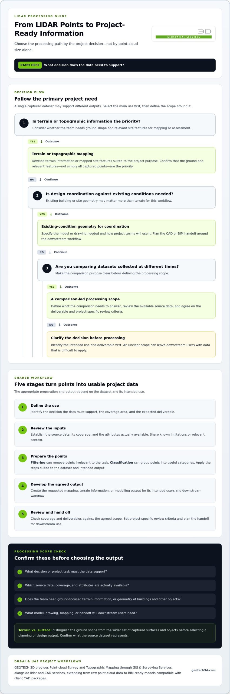The image size is (230, 694).
Task: Select decision step 3 numbered circle
Action: click(47, 268)
